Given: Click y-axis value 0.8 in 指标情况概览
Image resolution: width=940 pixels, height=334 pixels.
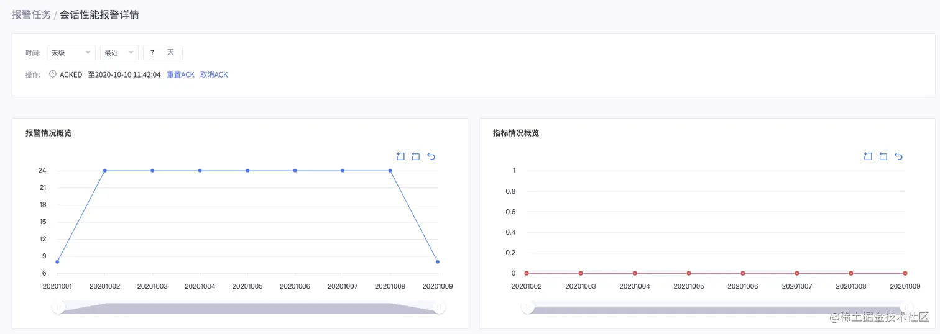Looking at the screenshot, I should click(x=510, y=191).
